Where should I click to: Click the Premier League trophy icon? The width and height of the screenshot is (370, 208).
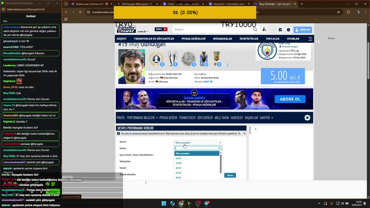click(204, 59)
